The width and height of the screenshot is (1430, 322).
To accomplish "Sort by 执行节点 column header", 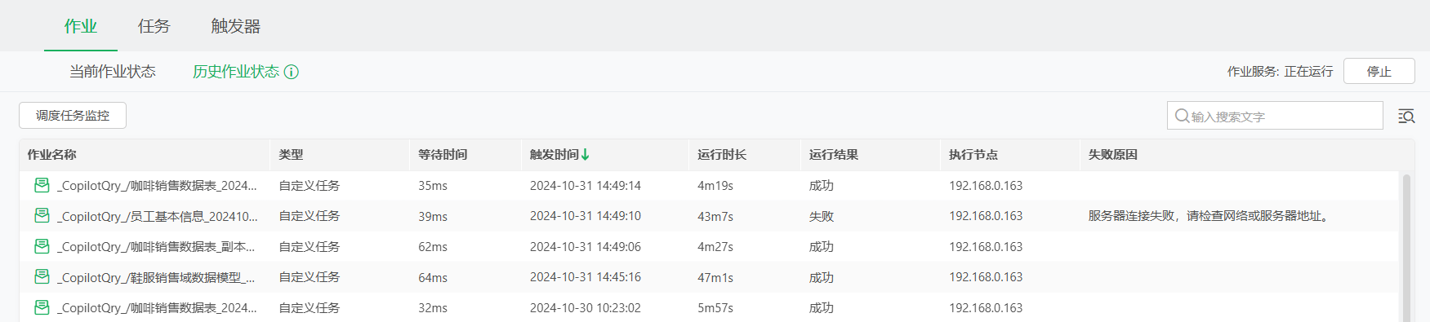I will pyautogui.click(x=973, y=154).
